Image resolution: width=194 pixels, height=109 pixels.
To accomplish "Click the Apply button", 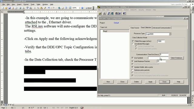I will pyautogui.click(x=150, y=82).
